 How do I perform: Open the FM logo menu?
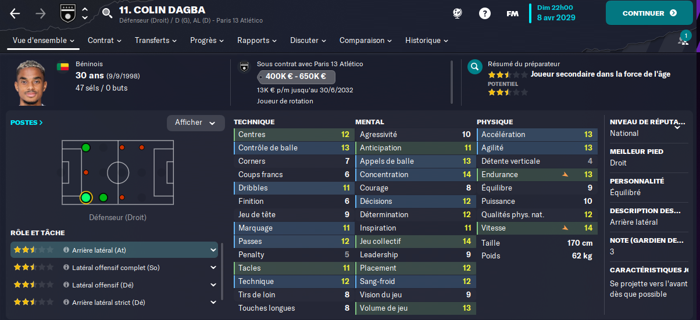[512, 13]
